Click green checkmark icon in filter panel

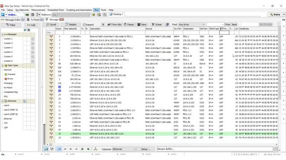pyautogui.click(x=25, y=30)
